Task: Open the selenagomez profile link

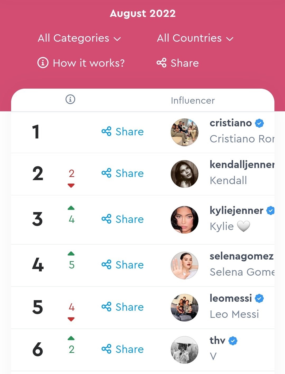Action: (x=241, y=256)
